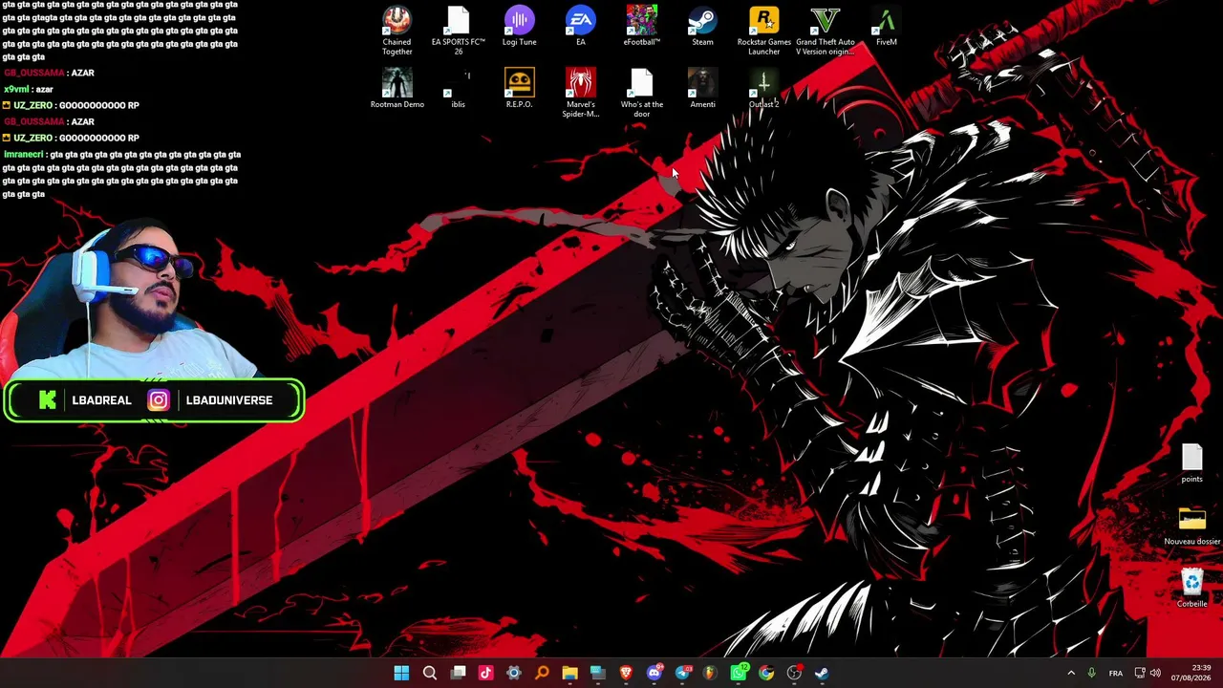The width and height of the screenshot is (1223, 688).
Task: Switch to FL Studio in the taskbar
Action: pyautogui.click(x=710, y=673)
